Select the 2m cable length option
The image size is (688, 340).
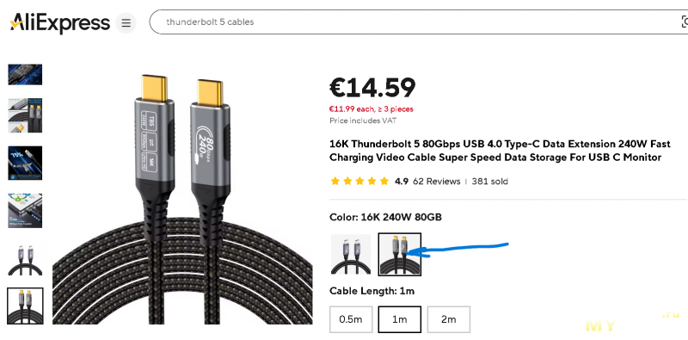[448, 319]
